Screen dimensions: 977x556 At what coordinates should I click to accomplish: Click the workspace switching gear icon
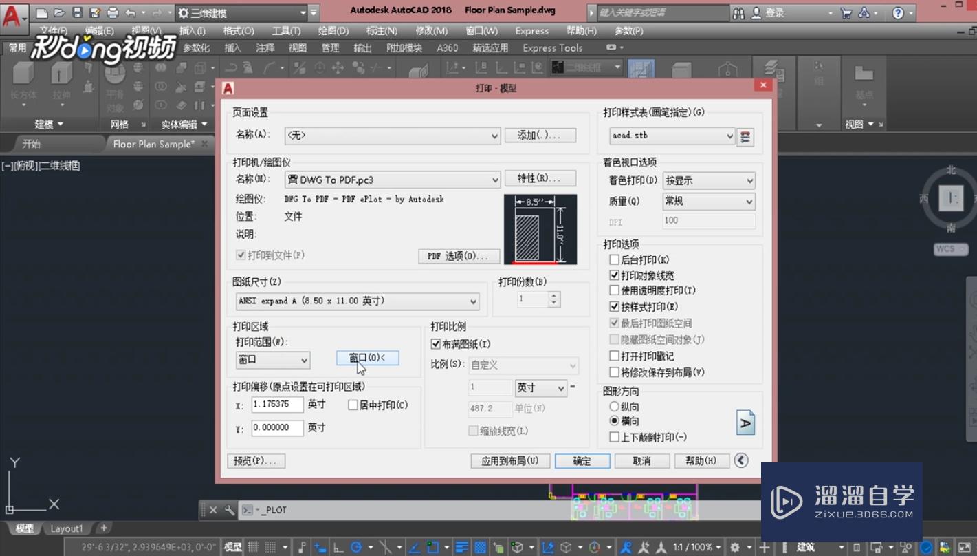click(734, 547)
